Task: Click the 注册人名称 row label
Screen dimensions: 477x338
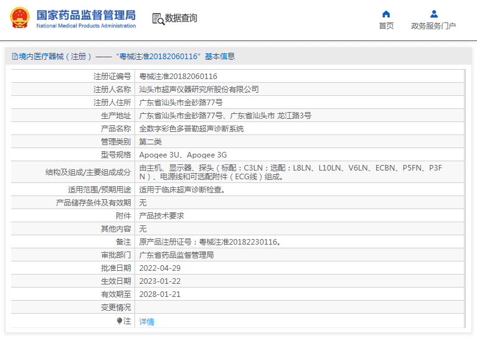Action: (112, 90)
